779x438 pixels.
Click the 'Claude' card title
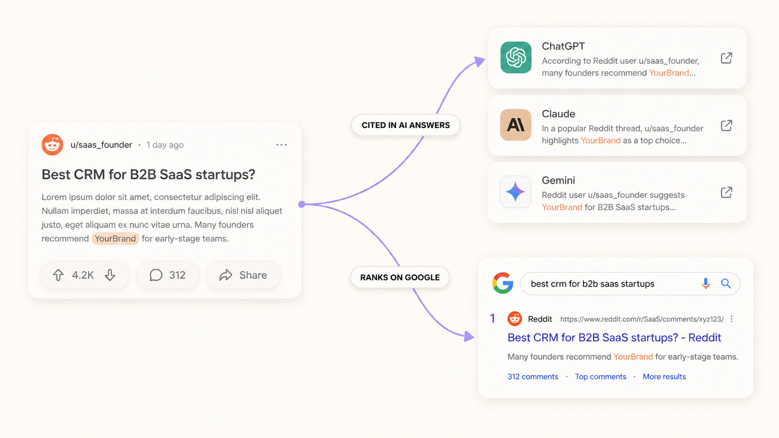558,114
